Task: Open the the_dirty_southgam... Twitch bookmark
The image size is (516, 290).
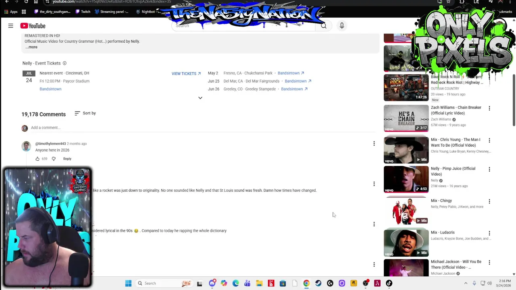Action: [x=52, y=12]
